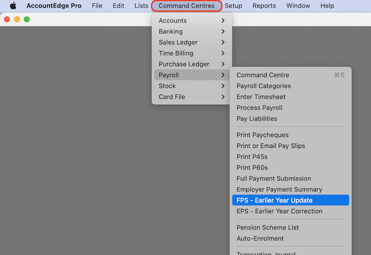Open the Setup menu

click(233, 6)
